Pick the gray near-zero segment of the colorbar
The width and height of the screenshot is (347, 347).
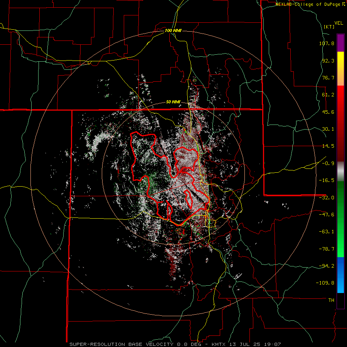[340, 172]
